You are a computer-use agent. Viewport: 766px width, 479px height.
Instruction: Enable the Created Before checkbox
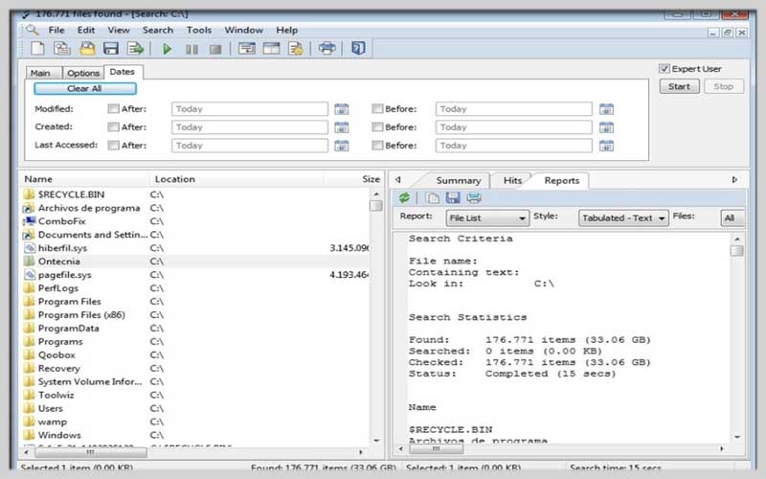pyautogui.click(x=377, y=127)
